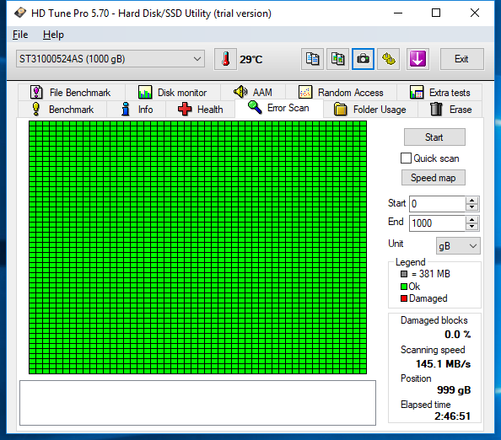The width and height of the screenshot is (501, 440).
Task: Click the Speed map button
Action: coord(434,178)
